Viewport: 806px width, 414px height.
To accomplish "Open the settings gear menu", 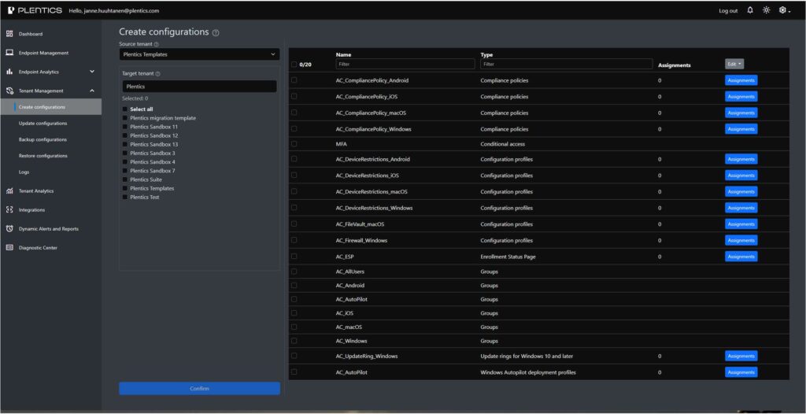I will click(x=784, y=10).
